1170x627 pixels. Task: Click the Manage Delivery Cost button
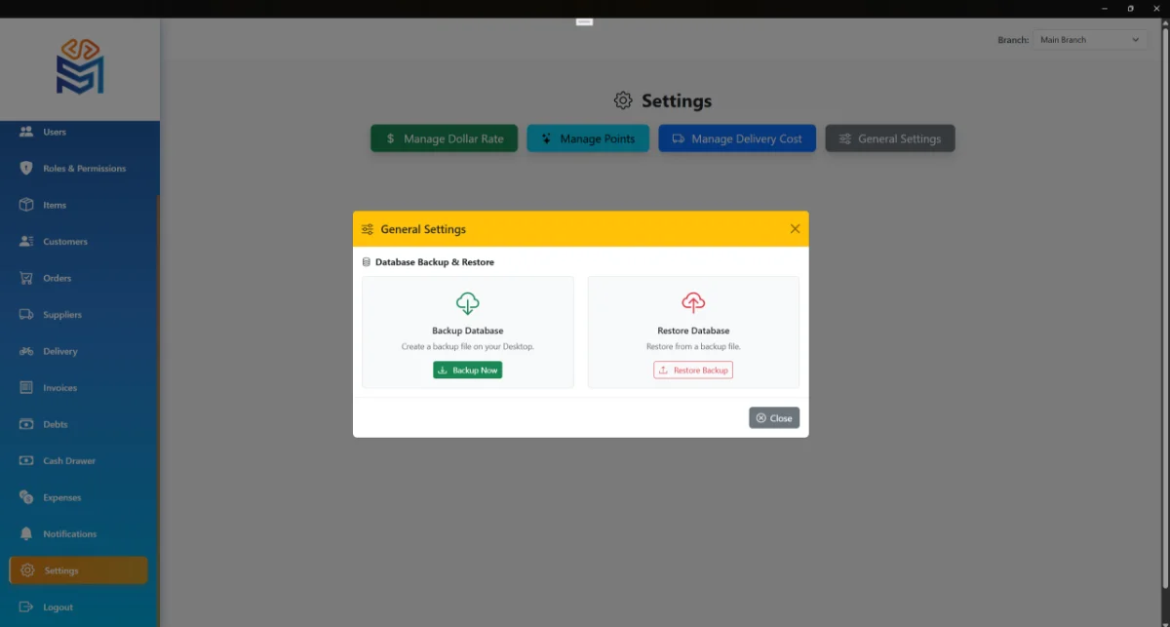point(737,138)
